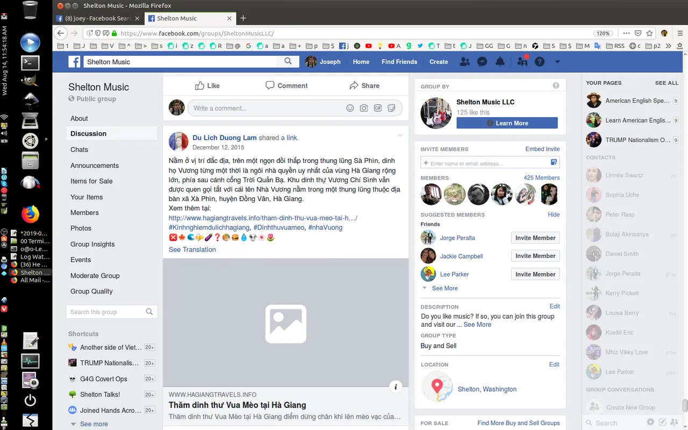The height and width of the screenshot is (430, 688).
Task: Click Firefox icon in the Ubuntu launcher
Action: (30, 214)
